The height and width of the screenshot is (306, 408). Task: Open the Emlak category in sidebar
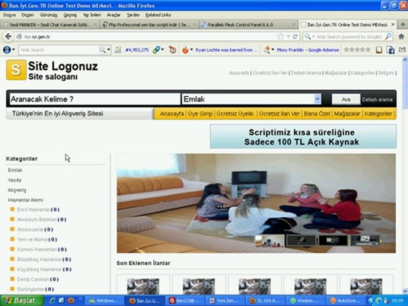click(15, 170)
